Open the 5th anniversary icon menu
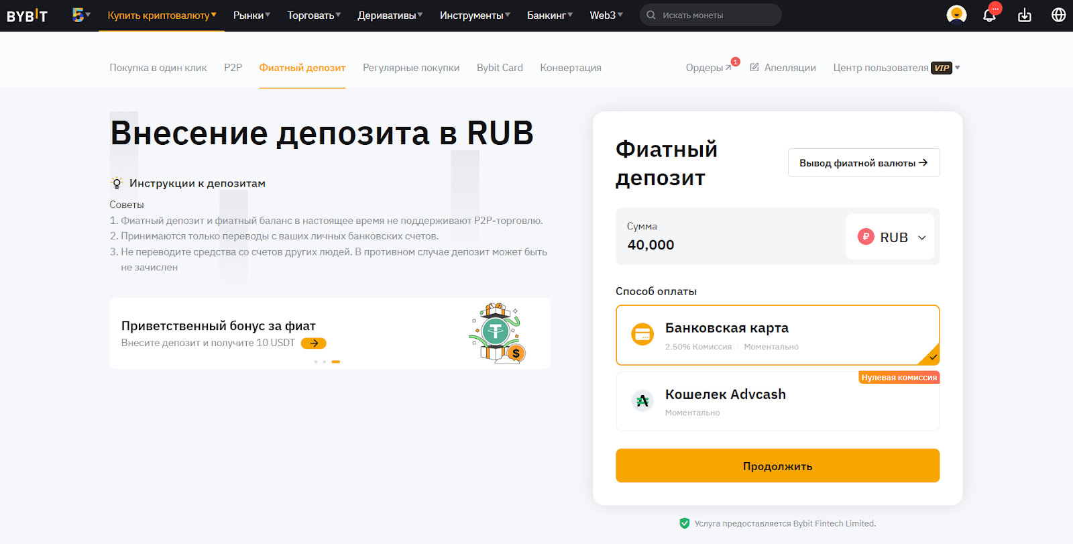Image resolution: width=1073 pixels, height=544 pixels. 81,15
